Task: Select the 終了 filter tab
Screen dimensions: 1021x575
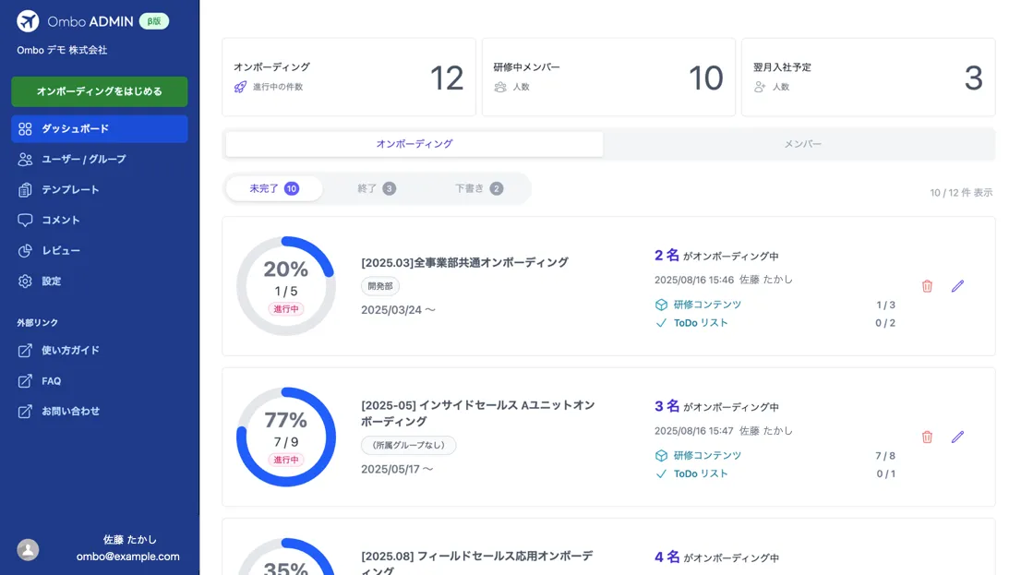Action: [x=373, y=187]
